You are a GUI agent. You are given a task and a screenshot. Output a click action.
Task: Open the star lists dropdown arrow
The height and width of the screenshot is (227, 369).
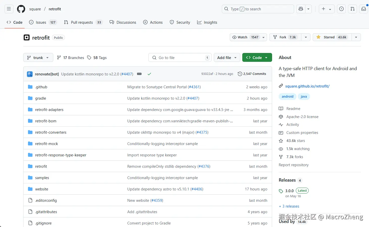[356, 37]
